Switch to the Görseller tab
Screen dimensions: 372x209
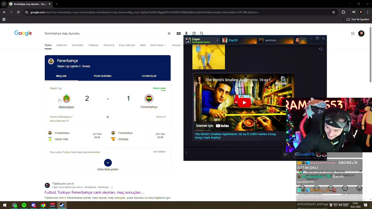point(78,45)
